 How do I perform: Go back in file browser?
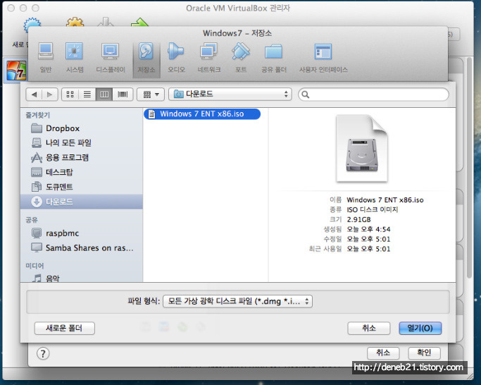pyautogui.click(x=34, y=94)
